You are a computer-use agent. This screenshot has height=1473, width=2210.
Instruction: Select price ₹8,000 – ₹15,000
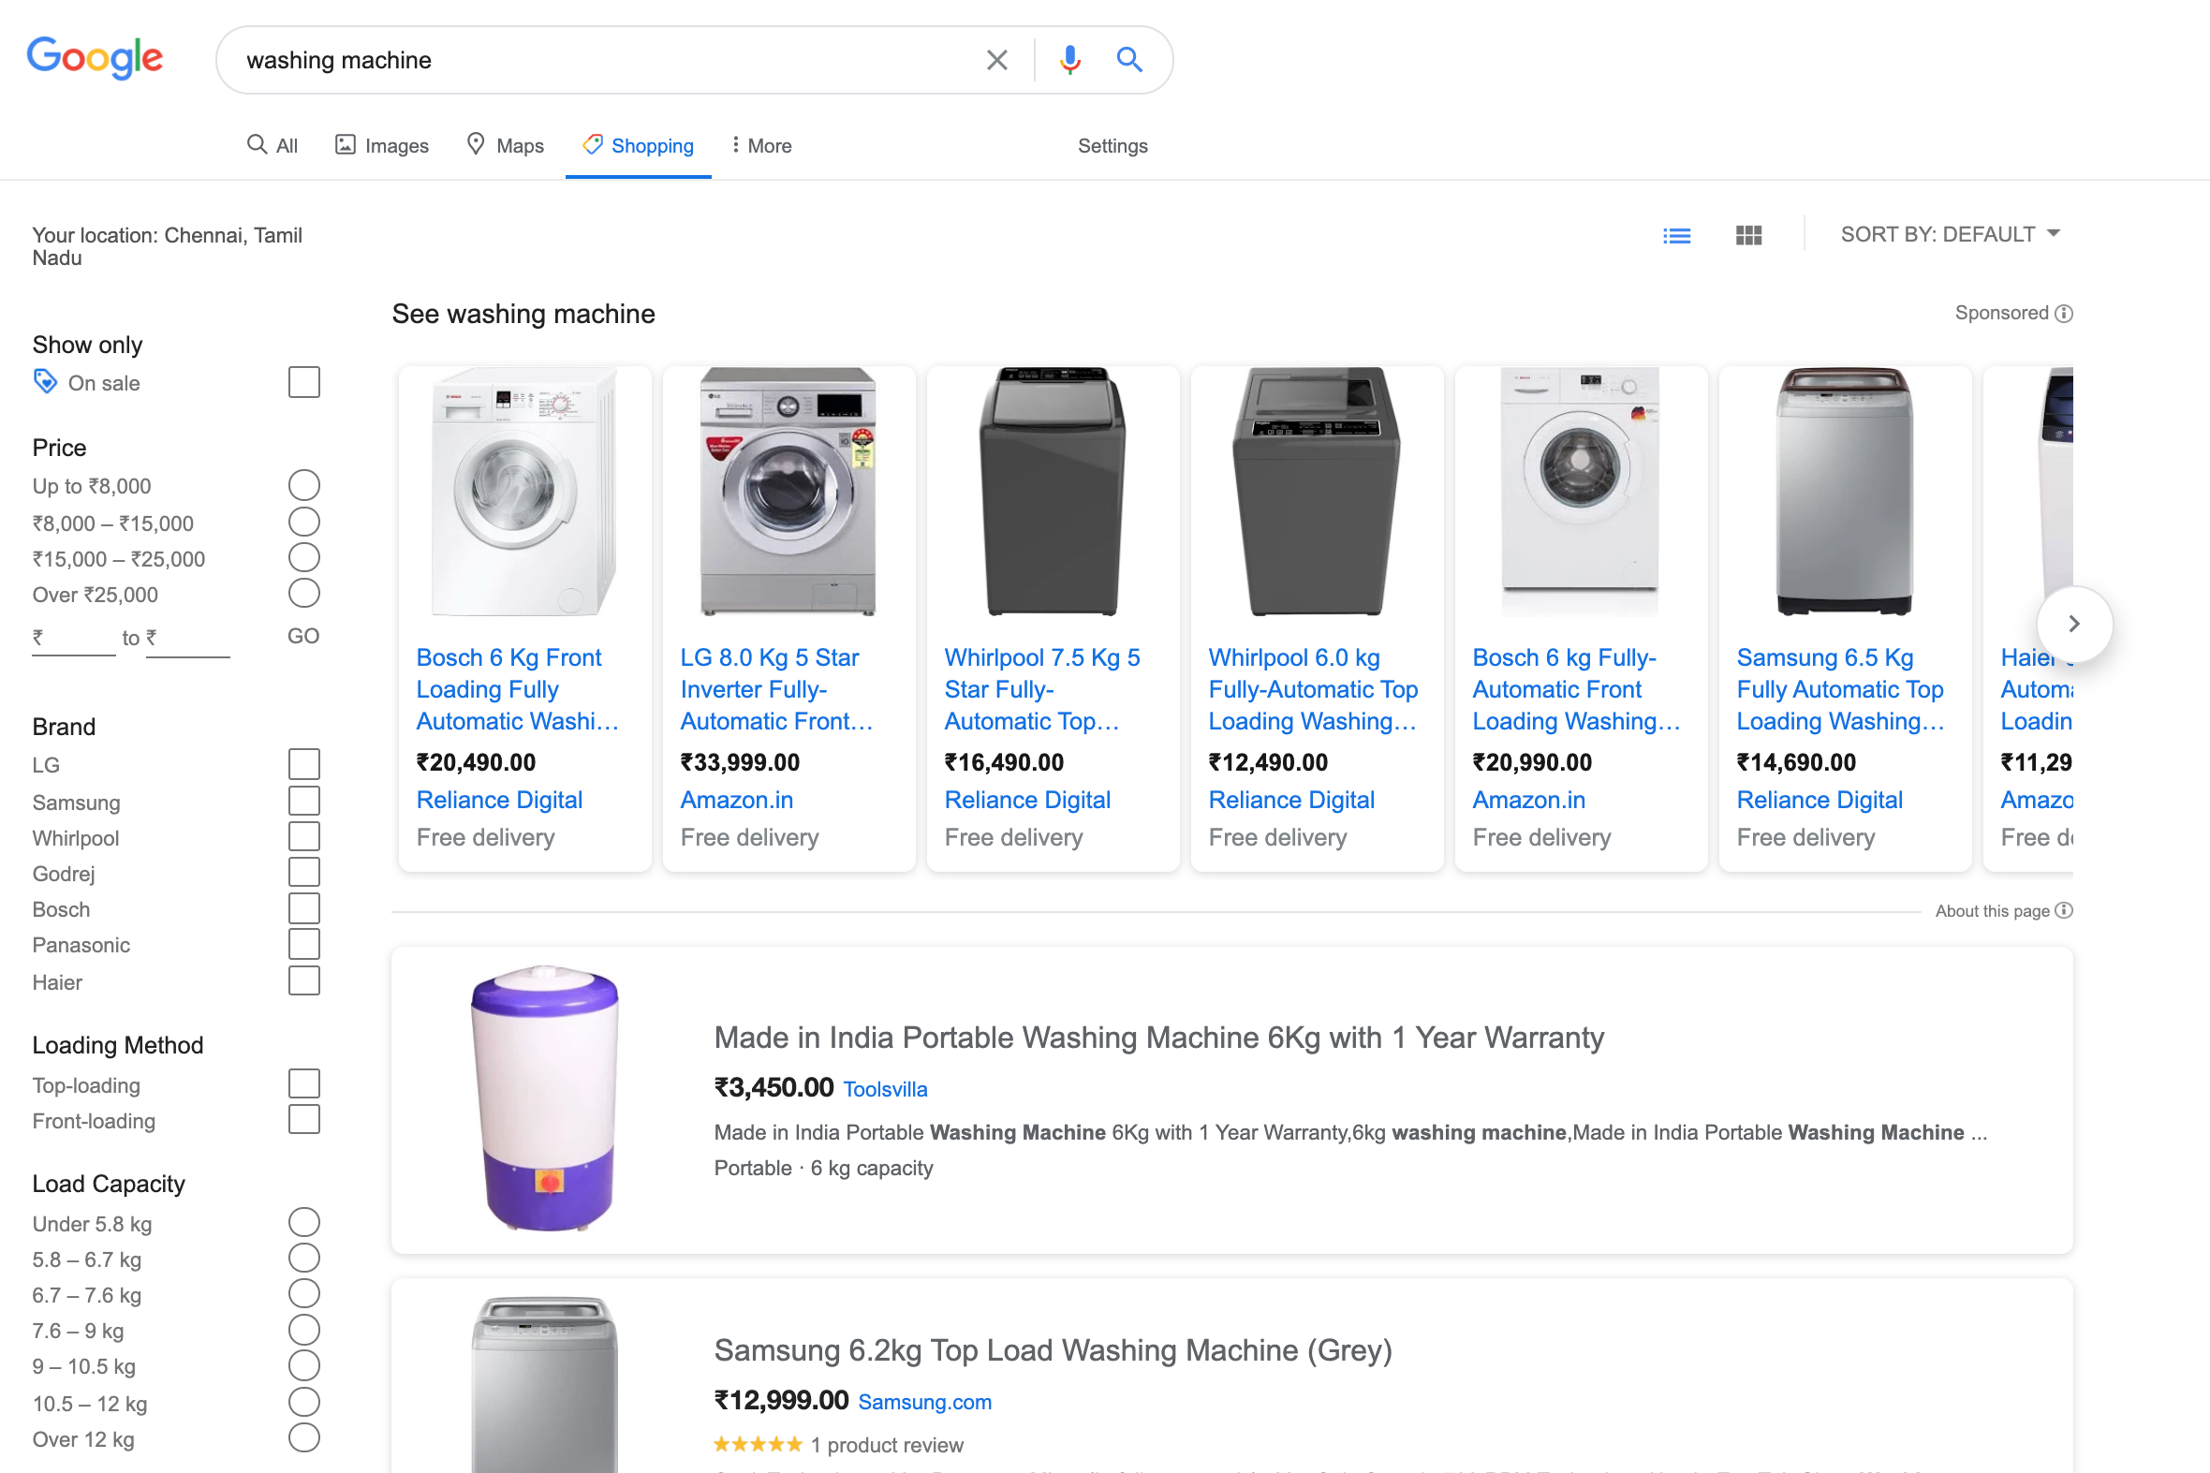pos(304,523)
